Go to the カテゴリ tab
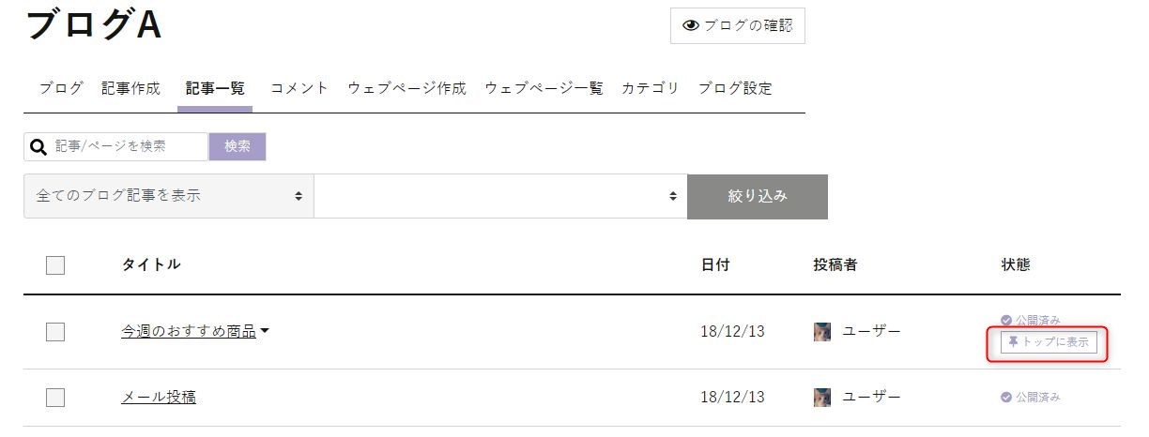Viewport: 1149px width, 437px height. point(650,88)
